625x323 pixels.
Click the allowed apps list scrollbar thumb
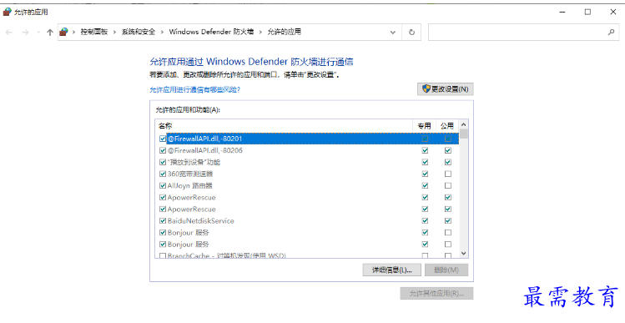pos(463,134)
